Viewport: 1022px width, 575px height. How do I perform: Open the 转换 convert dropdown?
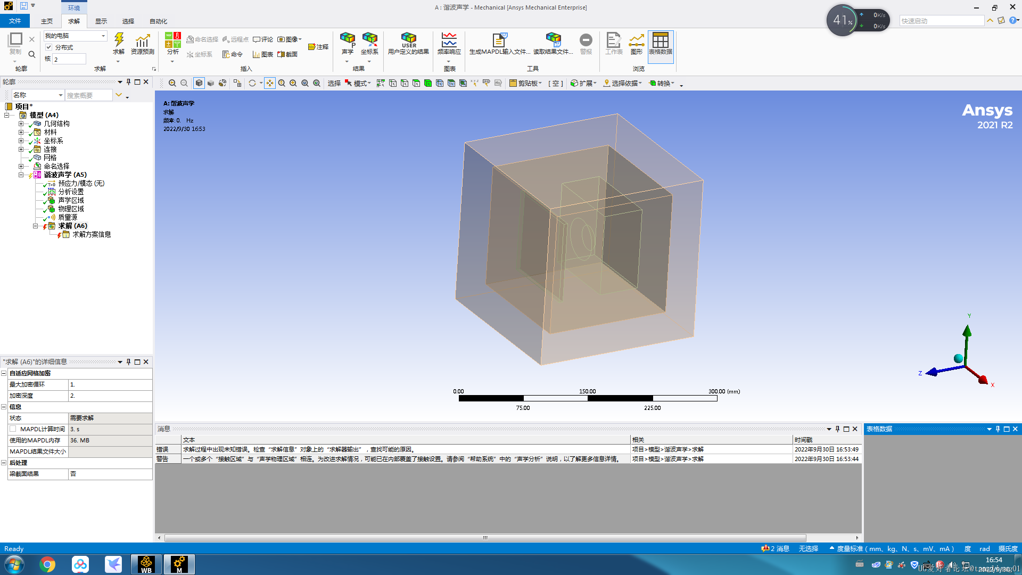tap(662, 83)
